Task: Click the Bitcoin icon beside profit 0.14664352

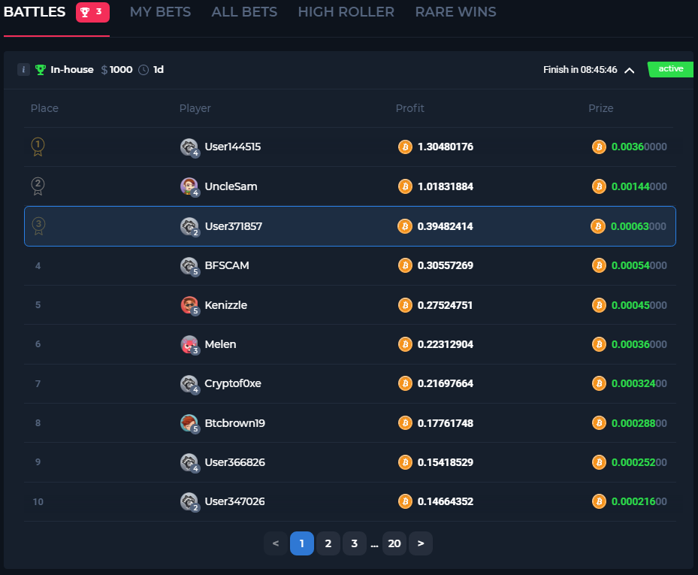Action: click(x=405, y=501)
